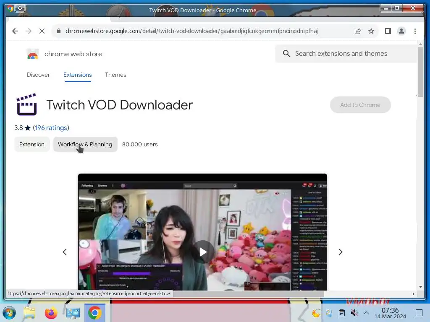Screen dimensions: 430x322
Task: Click the night mode tray icon
Action: pos(316,313)
